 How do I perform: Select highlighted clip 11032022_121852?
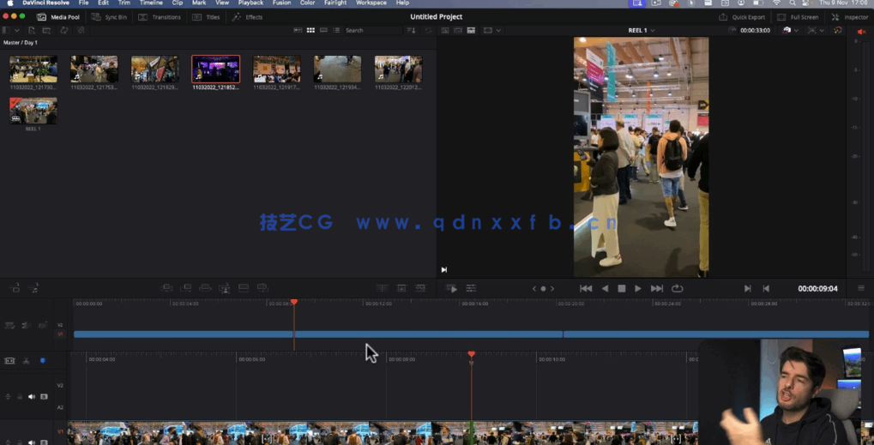(216, 69)
